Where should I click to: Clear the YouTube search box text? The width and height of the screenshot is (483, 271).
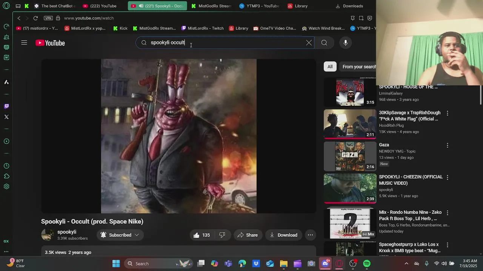tap(309, 43)
